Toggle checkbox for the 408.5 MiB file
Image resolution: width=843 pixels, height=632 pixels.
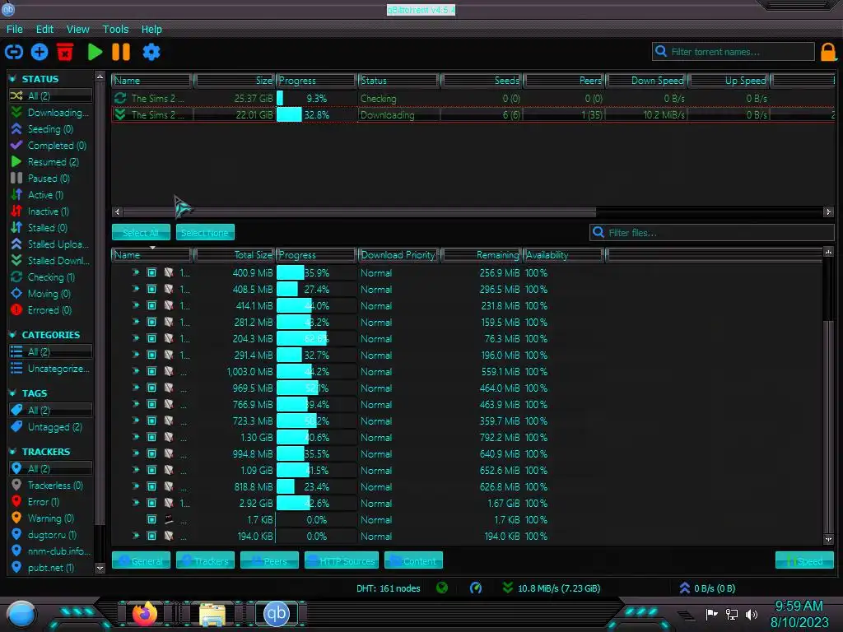(152, 289)
